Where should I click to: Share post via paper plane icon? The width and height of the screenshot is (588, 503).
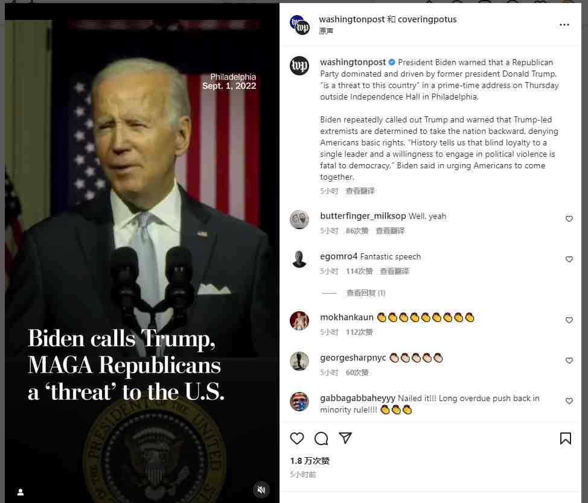pyautogui.click(x=345, y=438)
